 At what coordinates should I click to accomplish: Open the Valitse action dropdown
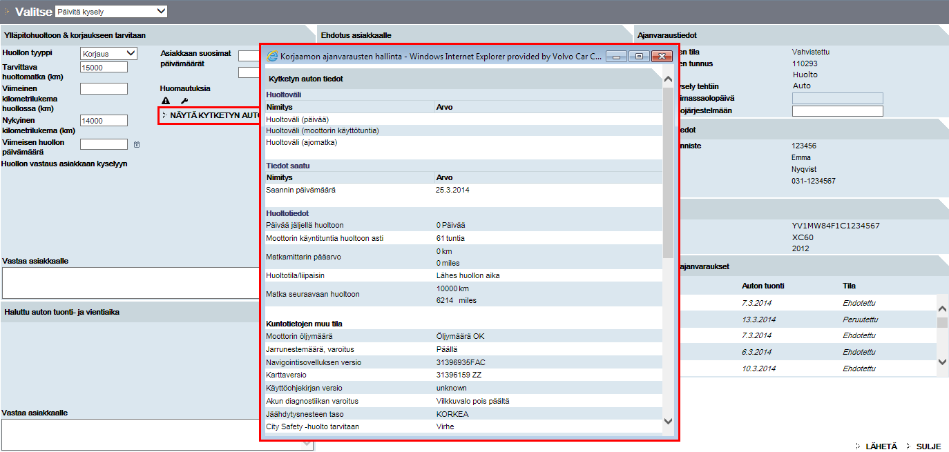click(111, 11)
